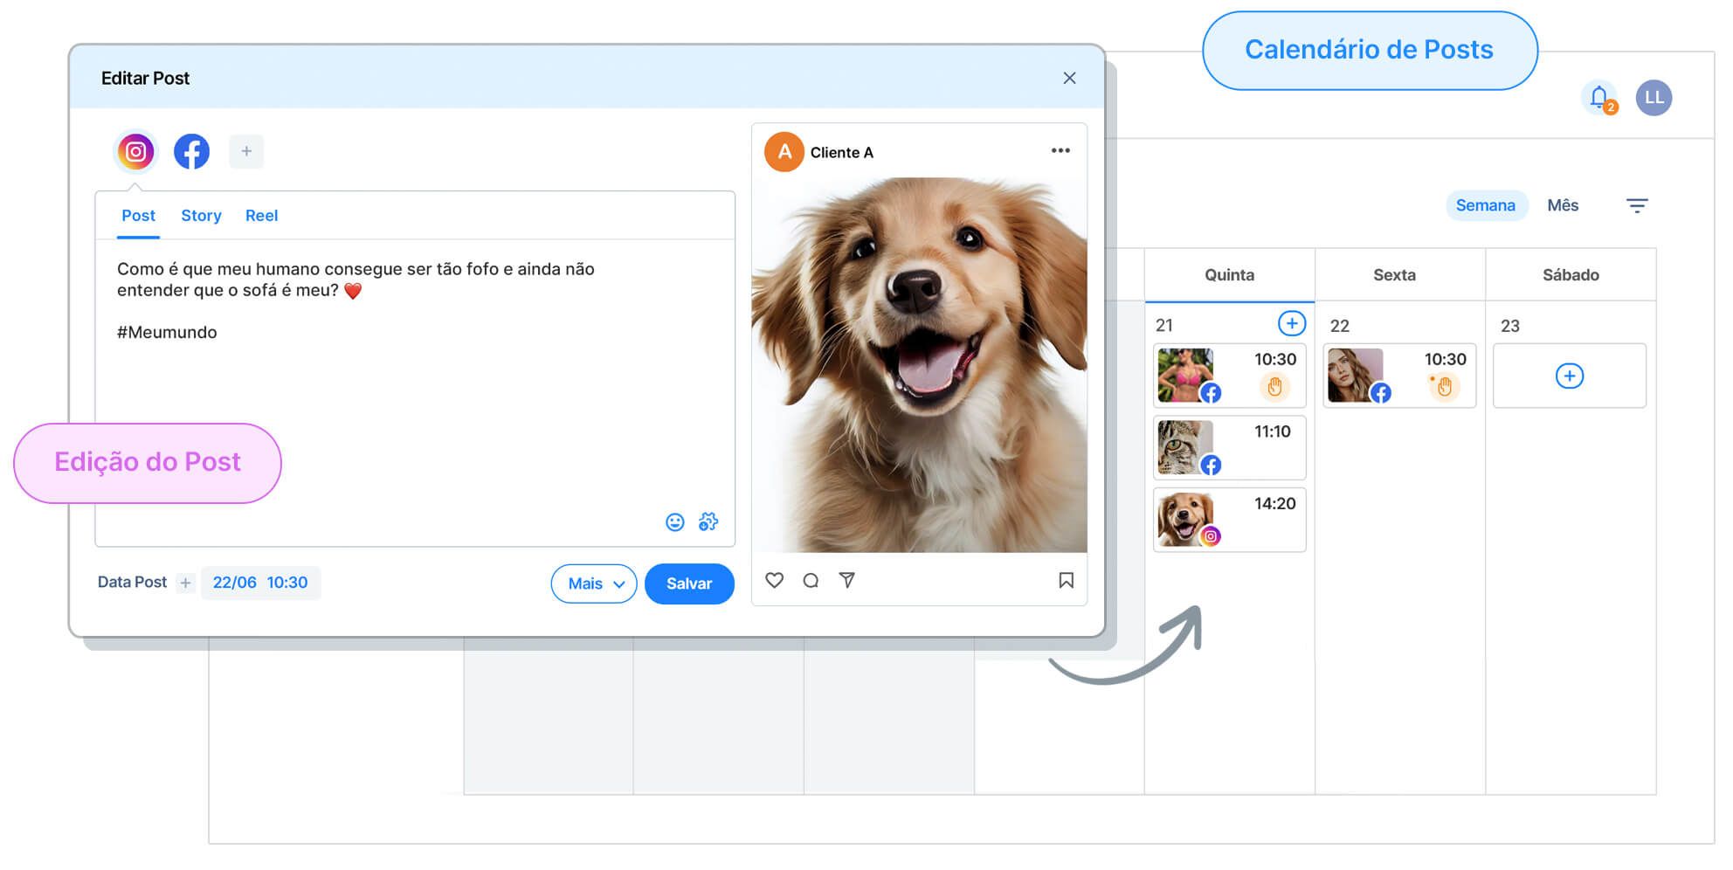
Task: Add a post on day 21
Action: [1291, 323]
